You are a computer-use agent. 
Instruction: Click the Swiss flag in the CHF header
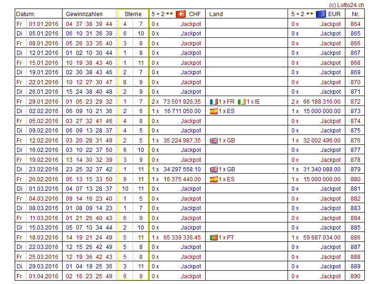pyautogui.click(x=180, y=14)
